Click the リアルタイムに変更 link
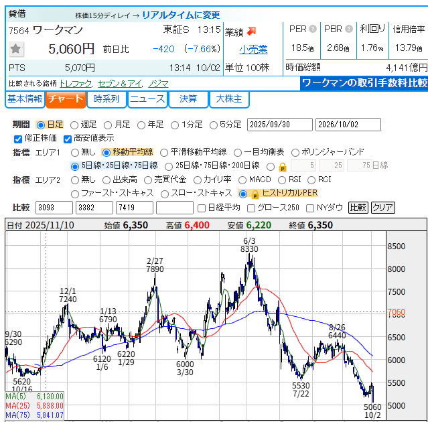The height and width of the screenshot is (422, 428). click(181, 15)
